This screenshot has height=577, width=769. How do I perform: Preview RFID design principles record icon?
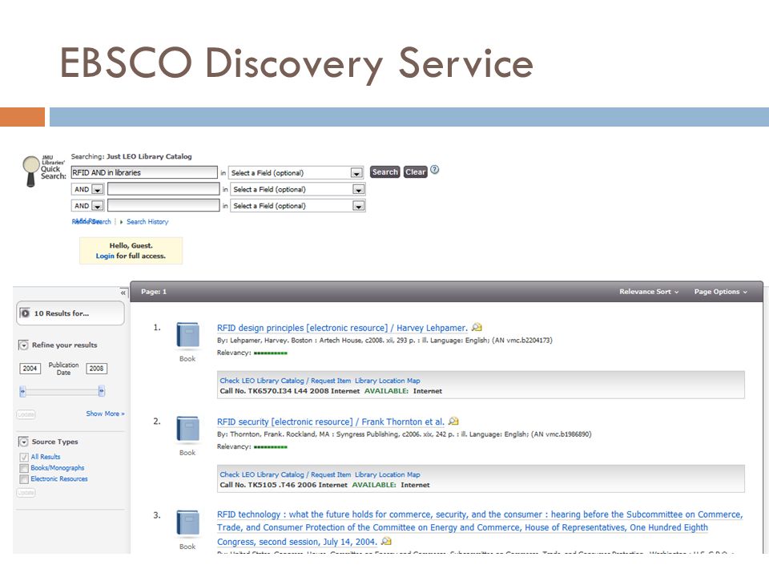tap(477, 327)
